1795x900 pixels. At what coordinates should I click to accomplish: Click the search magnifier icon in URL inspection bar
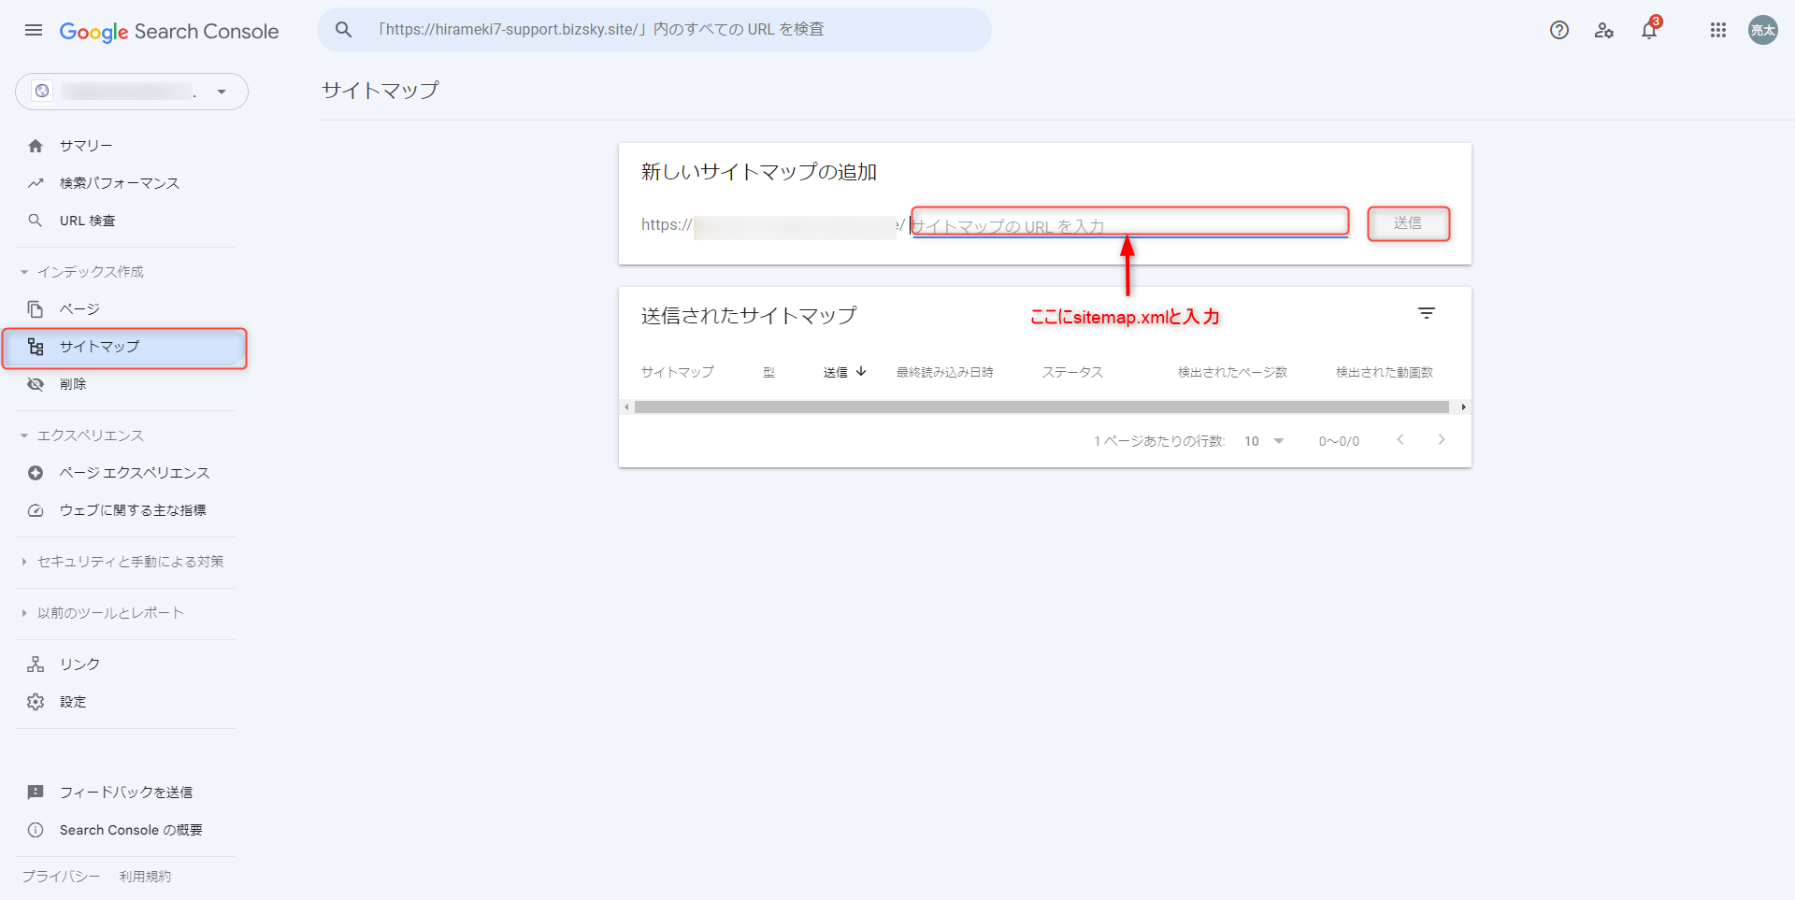pos(344,30)
